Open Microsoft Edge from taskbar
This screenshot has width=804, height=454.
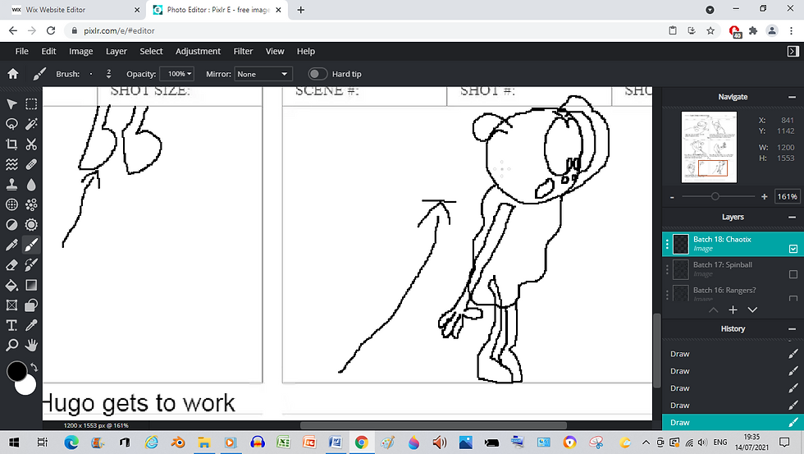click(71, 443)
